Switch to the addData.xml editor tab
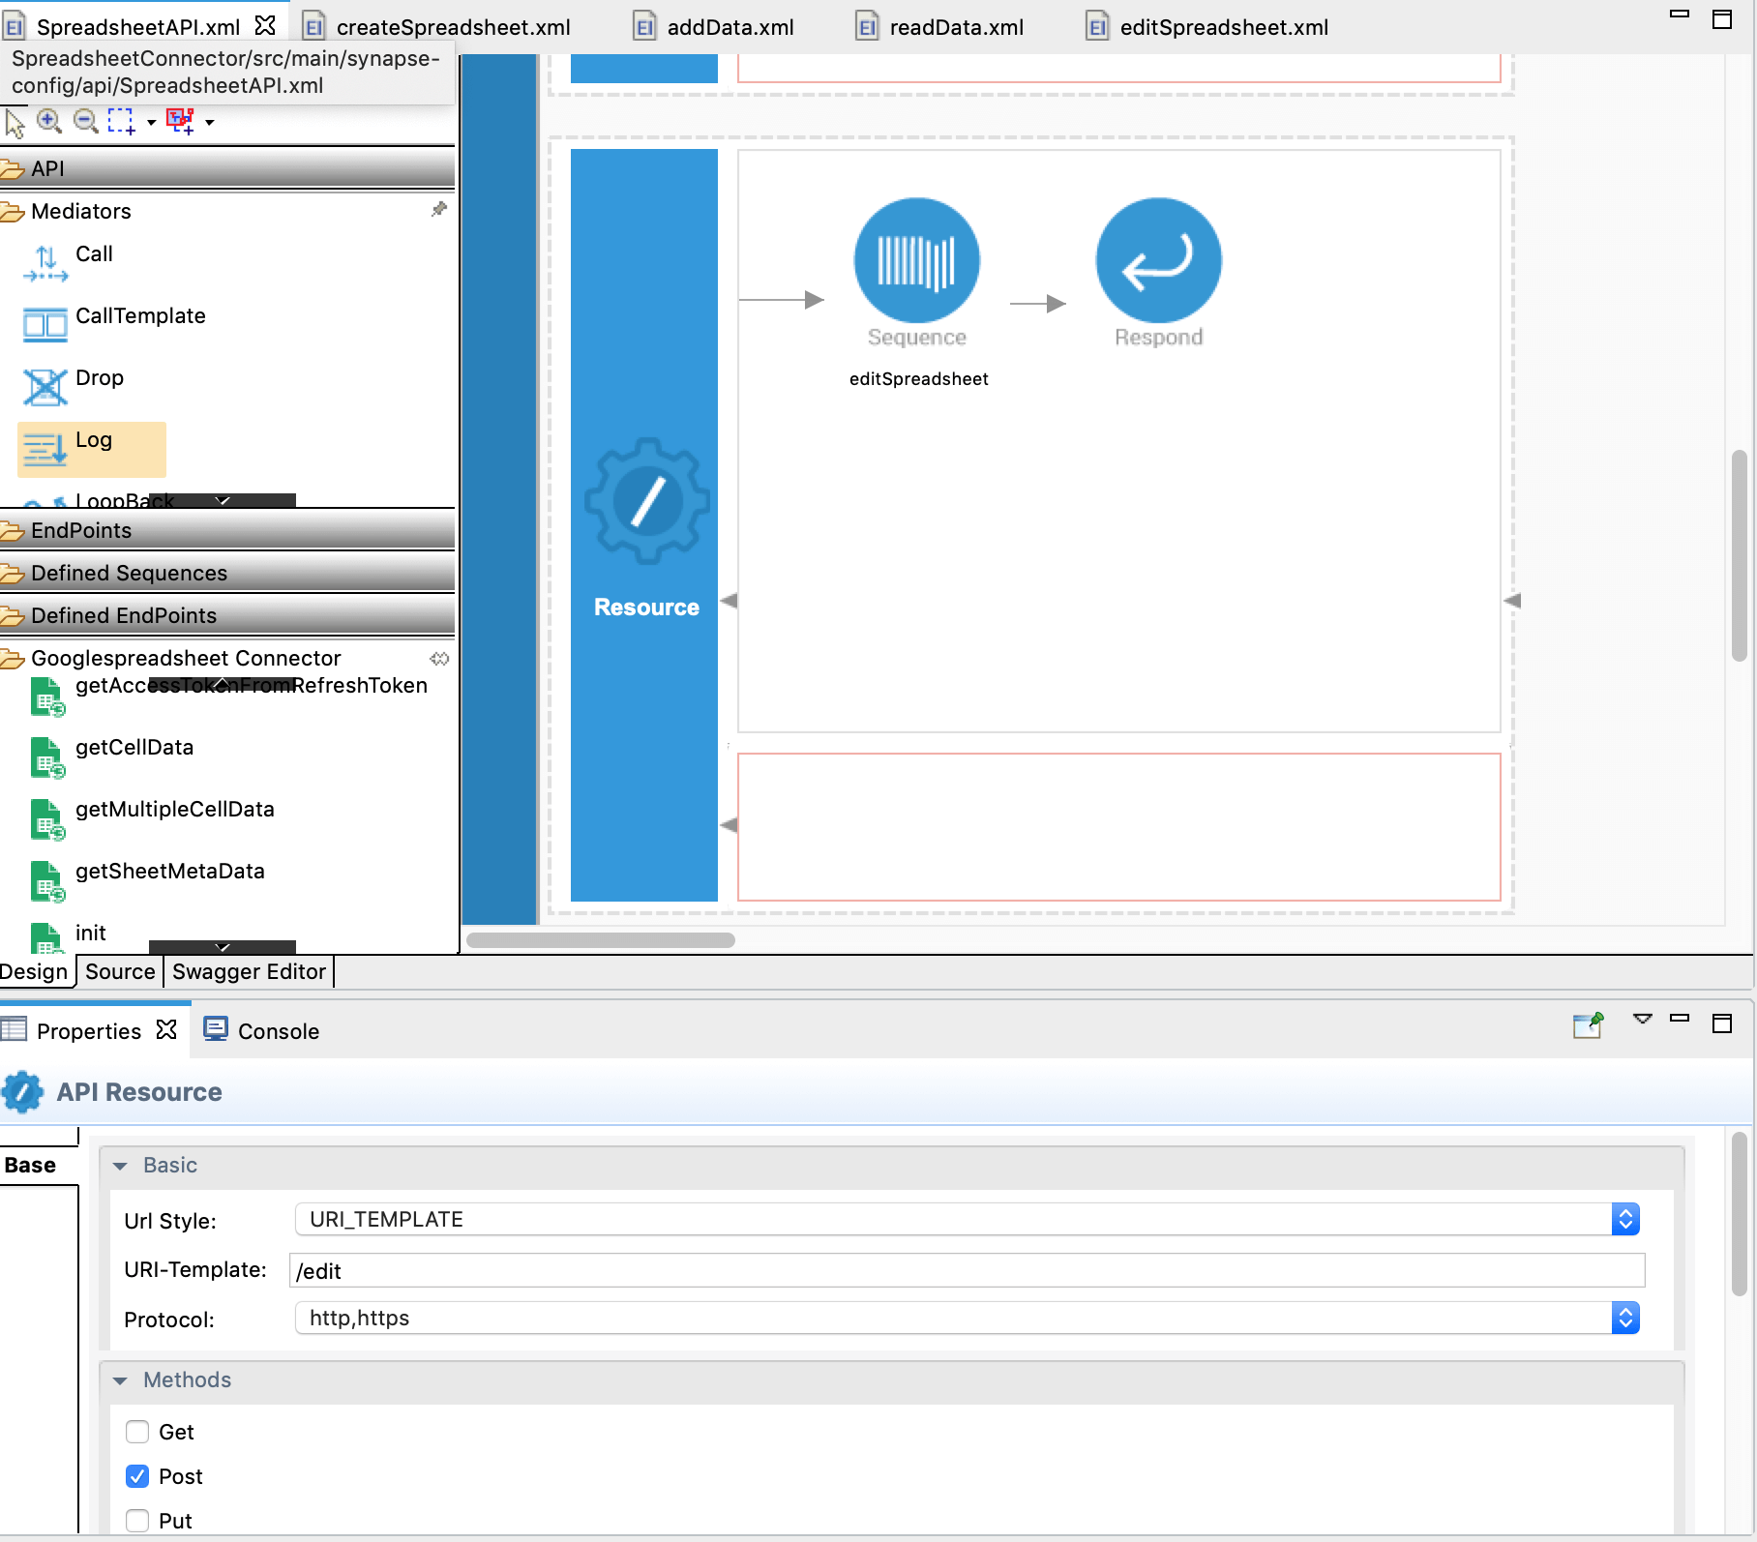1757x1542 pixels. point(730,27)
